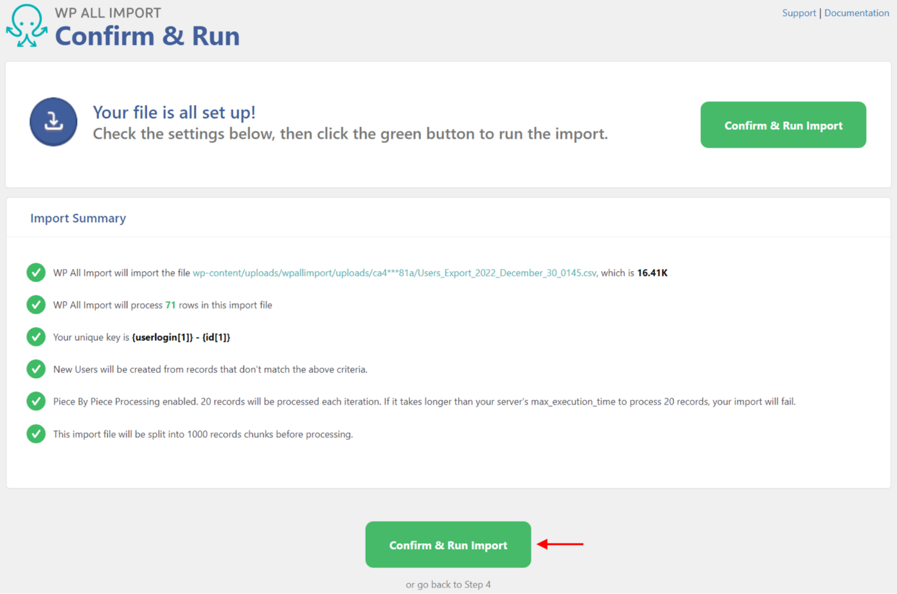Screen dimensions: 897x594
Task: Open the Documentation link
Action: point(856,13)
